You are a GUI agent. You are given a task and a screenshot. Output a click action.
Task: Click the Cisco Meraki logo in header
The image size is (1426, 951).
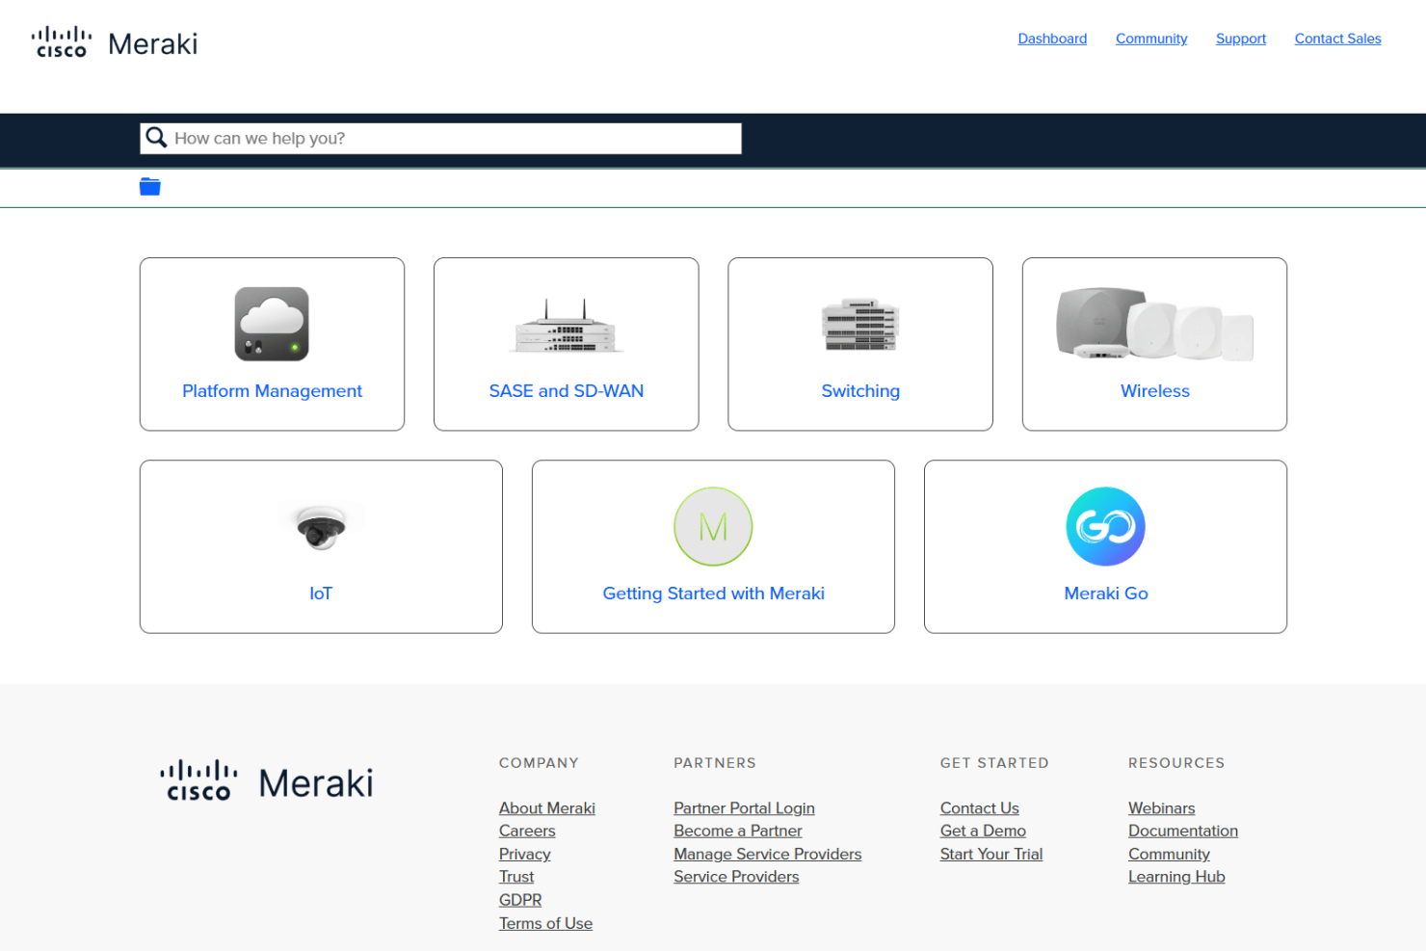(x=115, y=43)
